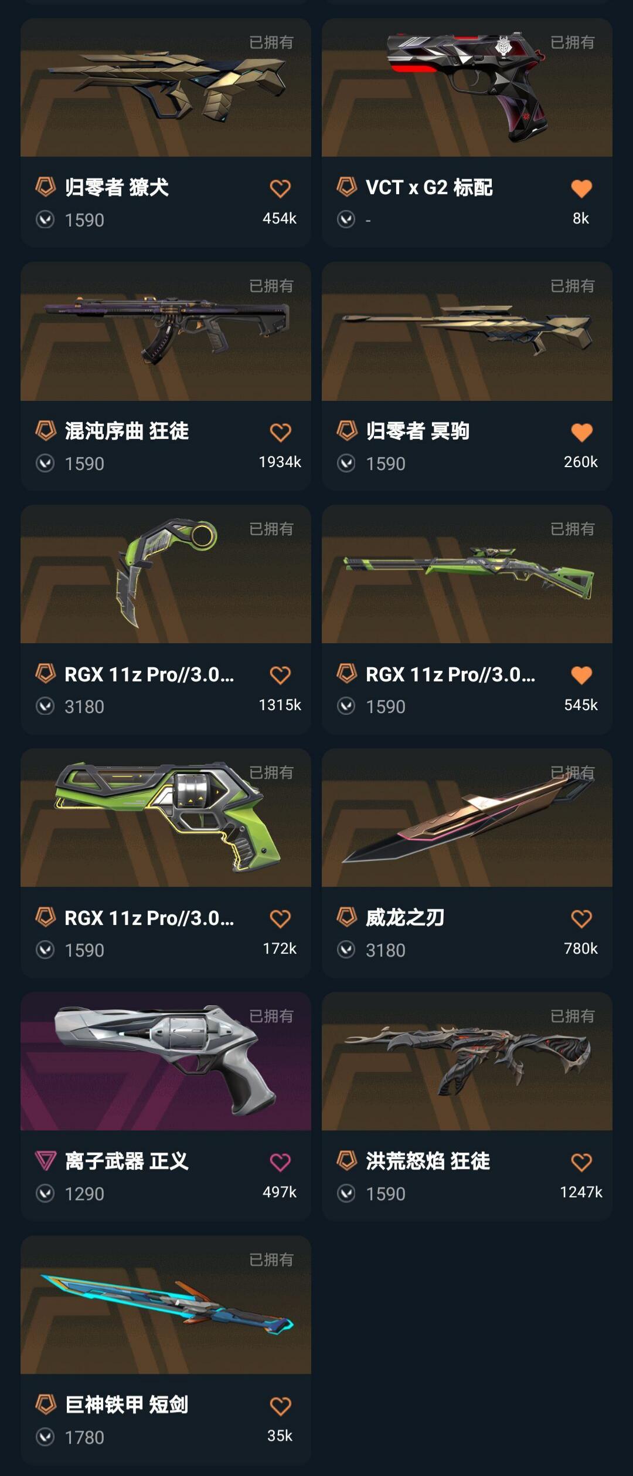The height and width of the screenshot is (1476, 633).
Task: Click the tier badge icon beside 洪荒怒焰 狂徒
Action: coord(347,1160)
